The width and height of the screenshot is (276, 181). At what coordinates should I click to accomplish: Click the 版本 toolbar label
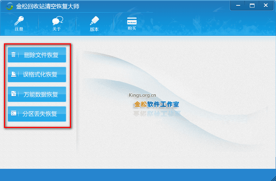[94, 29]
